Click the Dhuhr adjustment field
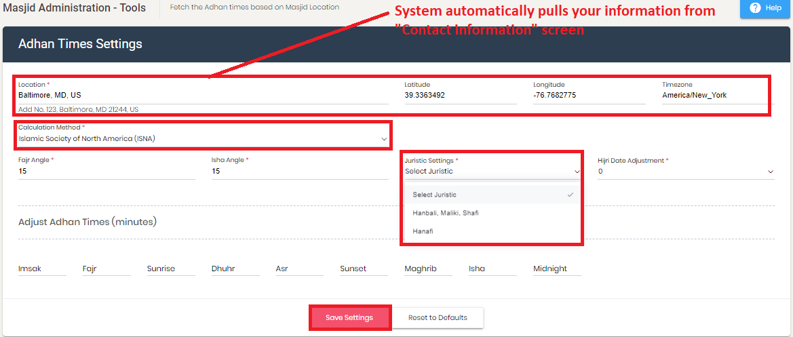 (x=235, y=269)
